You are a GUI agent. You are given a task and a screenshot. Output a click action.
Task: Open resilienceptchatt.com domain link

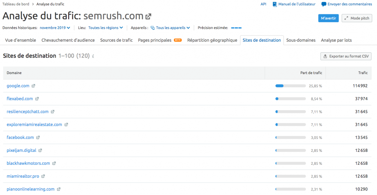pos(28,112)
